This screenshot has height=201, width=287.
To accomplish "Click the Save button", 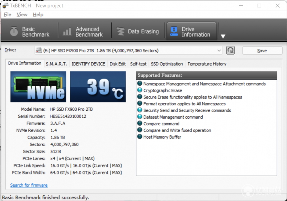I will (x=262, y=51).
